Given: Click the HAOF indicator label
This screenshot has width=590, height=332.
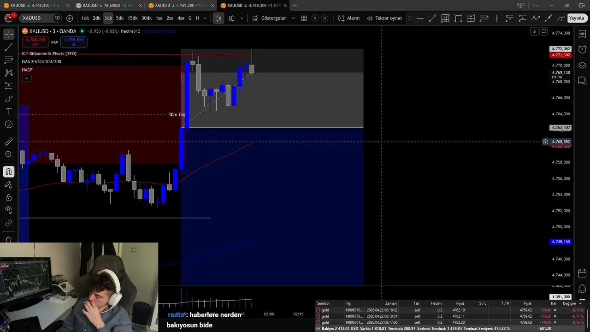Looking at the screenshot, I should (x=27, y=70).
